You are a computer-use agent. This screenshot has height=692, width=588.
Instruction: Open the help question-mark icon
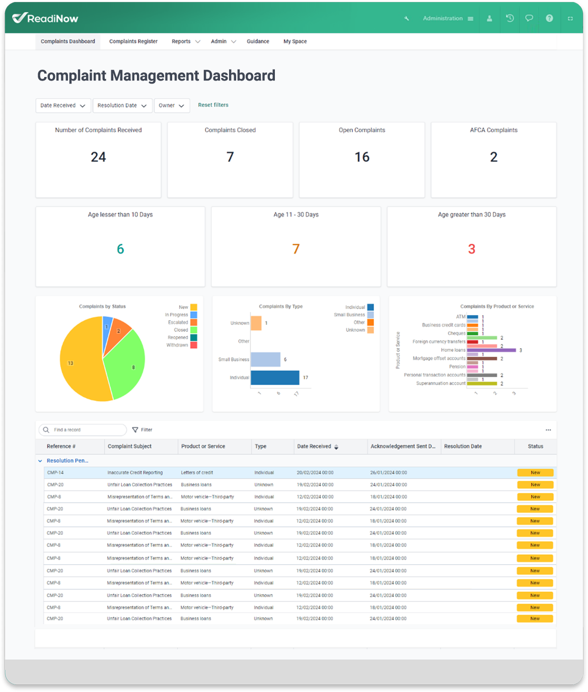click(549, 18)
